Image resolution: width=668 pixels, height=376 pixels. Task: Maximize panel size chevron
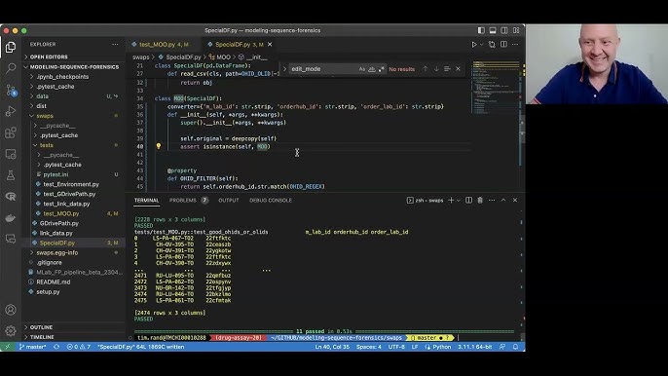[x=503, y=200]
